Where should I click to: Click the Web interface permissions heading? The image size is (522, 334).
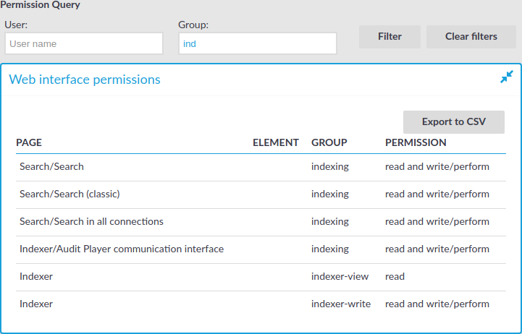click(x=85, y=80)
